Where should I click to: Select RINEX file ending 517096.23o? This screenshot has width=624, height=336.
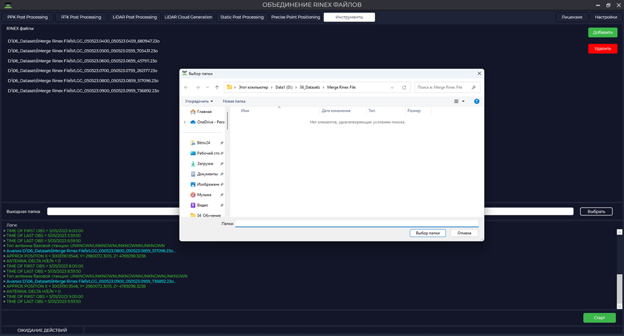pyautogui.click(x=83, y=81)
